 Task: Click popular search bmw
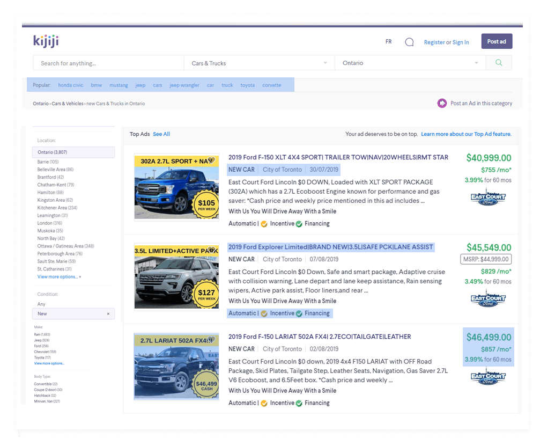click(97, 85)
